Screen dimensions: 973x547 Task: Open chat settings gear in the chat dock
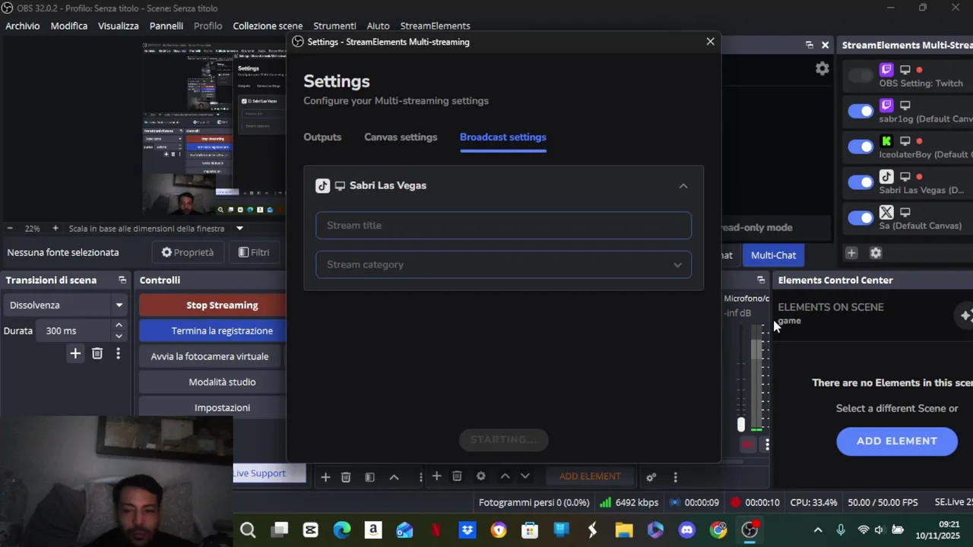[x=822, y=68]
